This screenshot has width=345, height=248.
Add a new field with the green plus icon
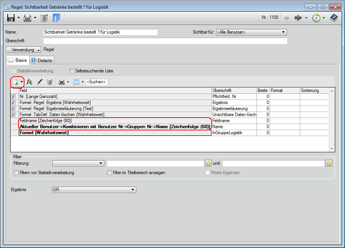[15, 82]
